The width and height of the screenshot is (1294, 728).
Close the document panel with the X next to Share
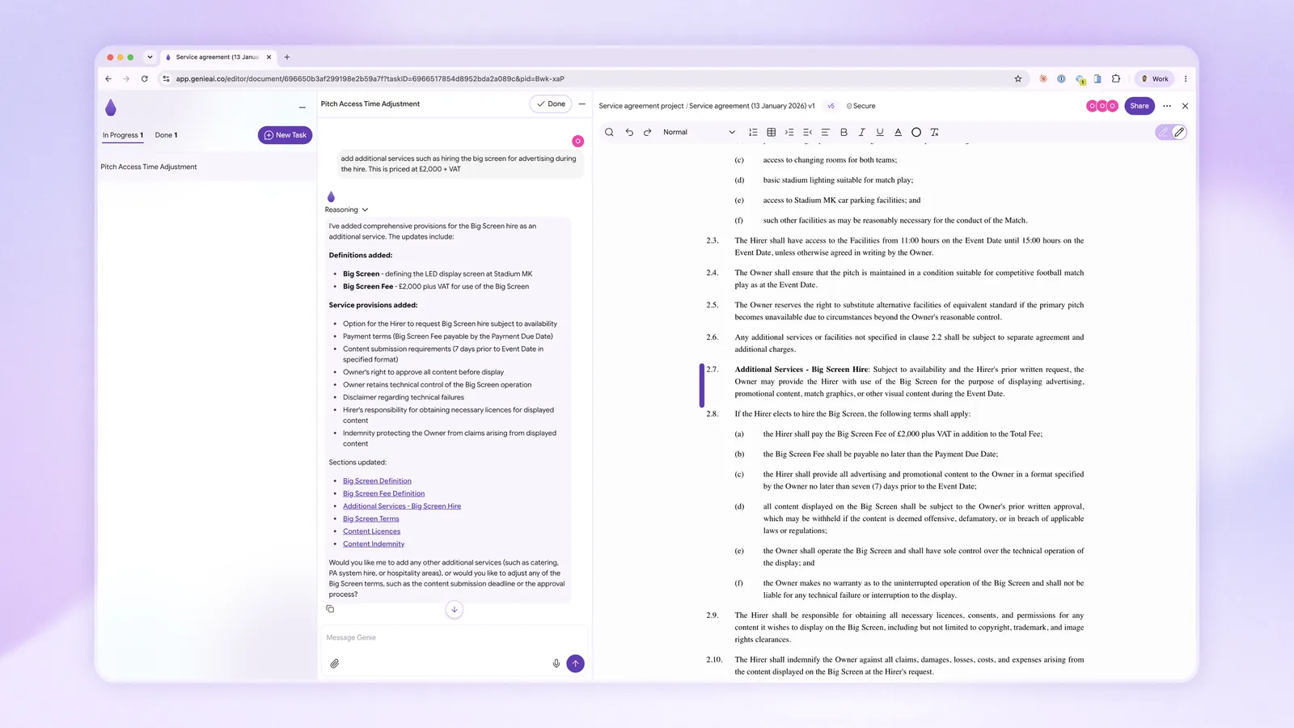click(x=1186, y=106)
